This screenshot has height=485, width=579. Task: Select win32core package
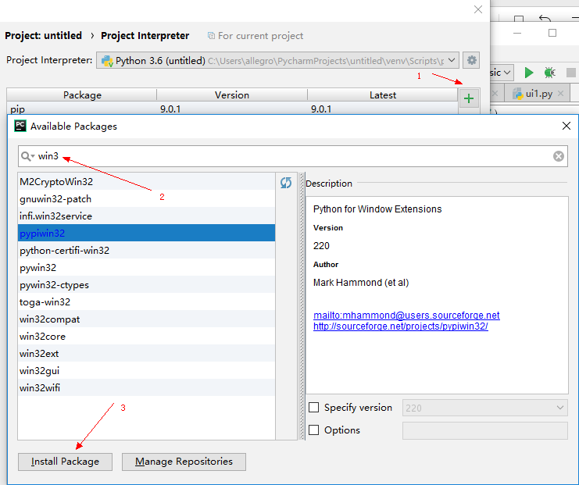click(x=146, y=337)
